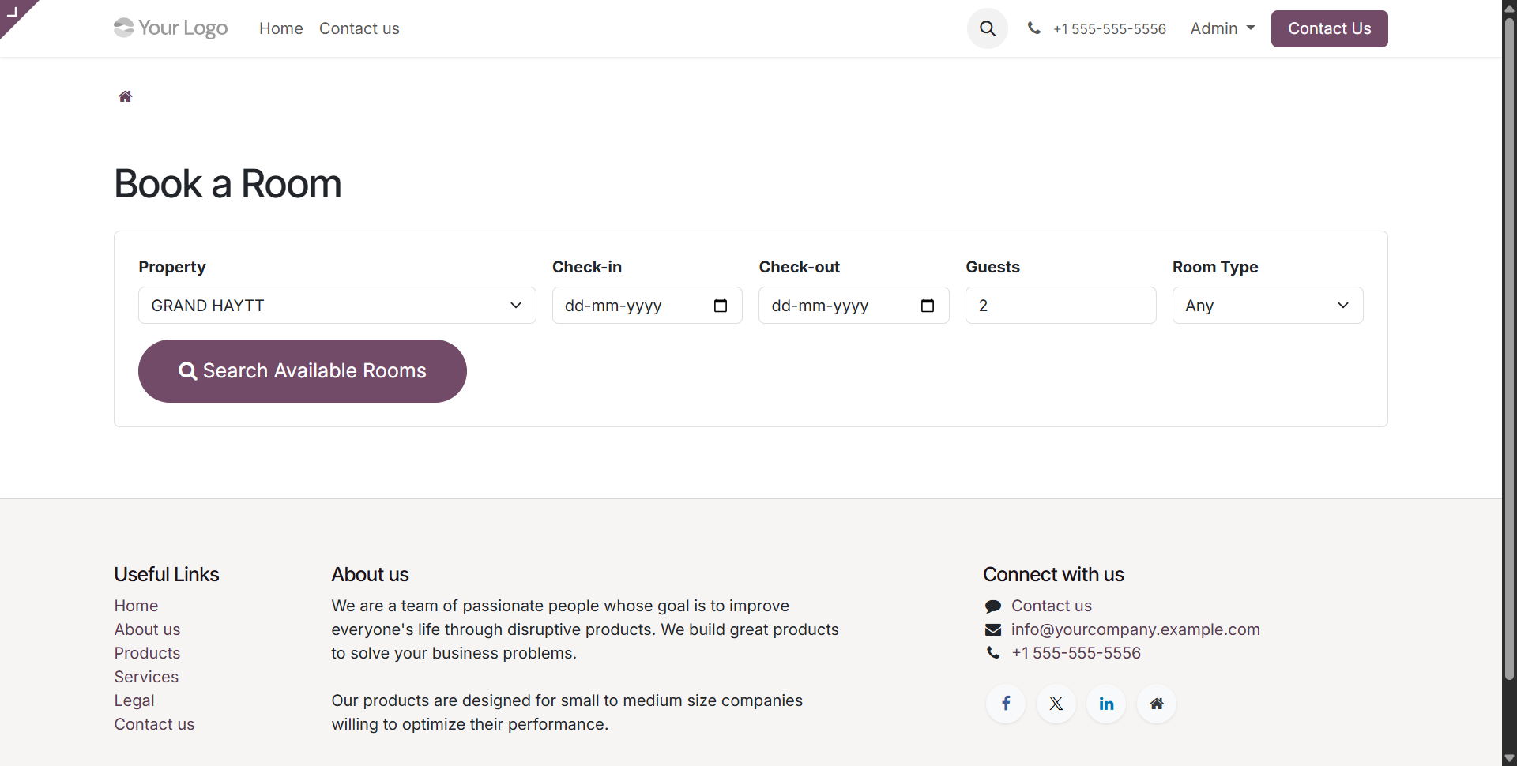This screenshot has width=1517, height=766.
Task: Click the Guests number input field
Action: [x=1060, y=306]
